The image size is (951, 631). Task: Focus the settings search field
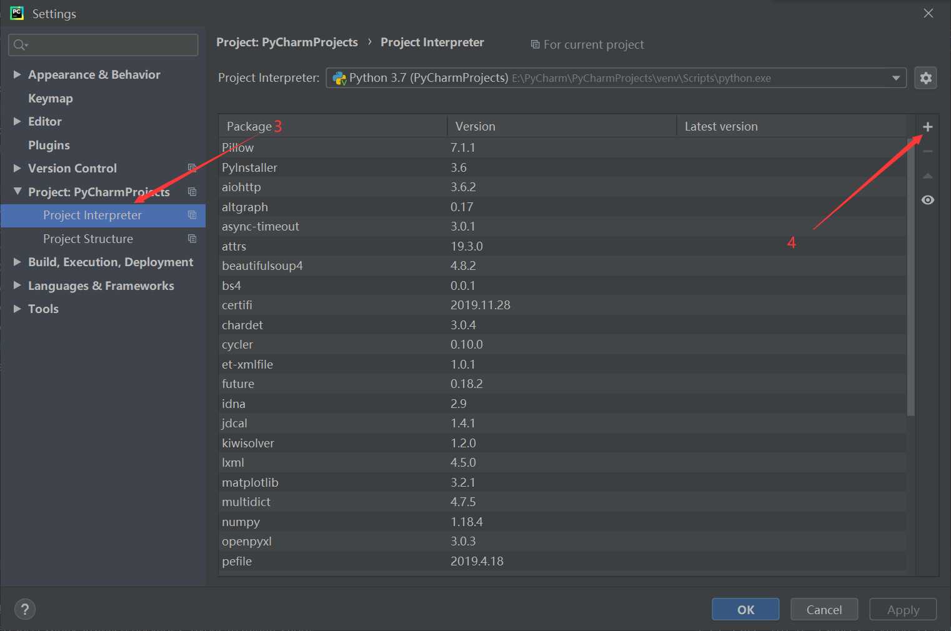pyautogui.click(x=103, y=45)
